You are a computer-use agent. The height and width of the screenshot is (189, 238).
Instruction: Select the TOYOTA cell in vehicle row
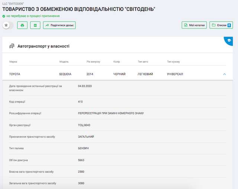(15, 74)
